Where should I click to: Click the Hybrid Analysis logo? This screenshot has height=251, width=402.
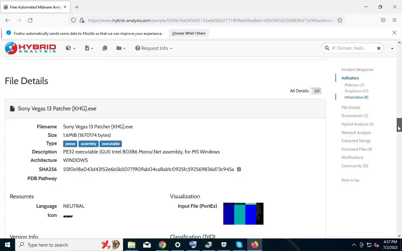[30, 48]
